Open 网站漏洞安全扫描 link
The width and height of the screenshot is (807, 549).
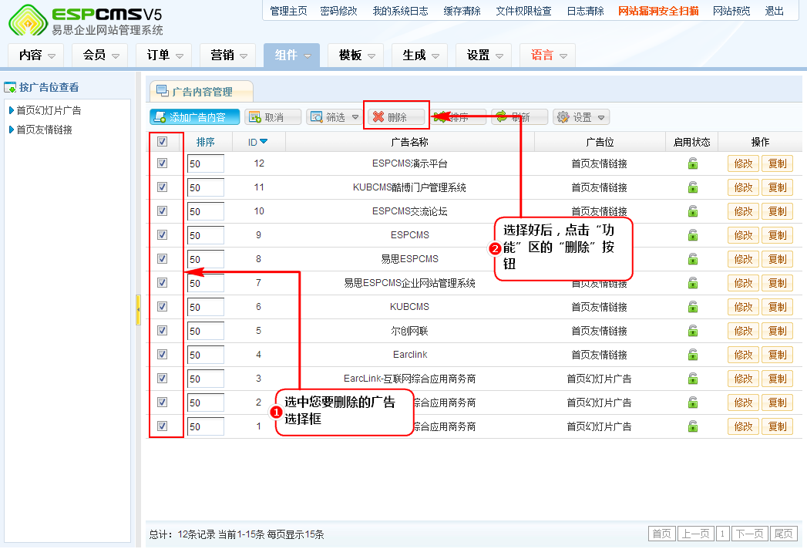point(658,11)
